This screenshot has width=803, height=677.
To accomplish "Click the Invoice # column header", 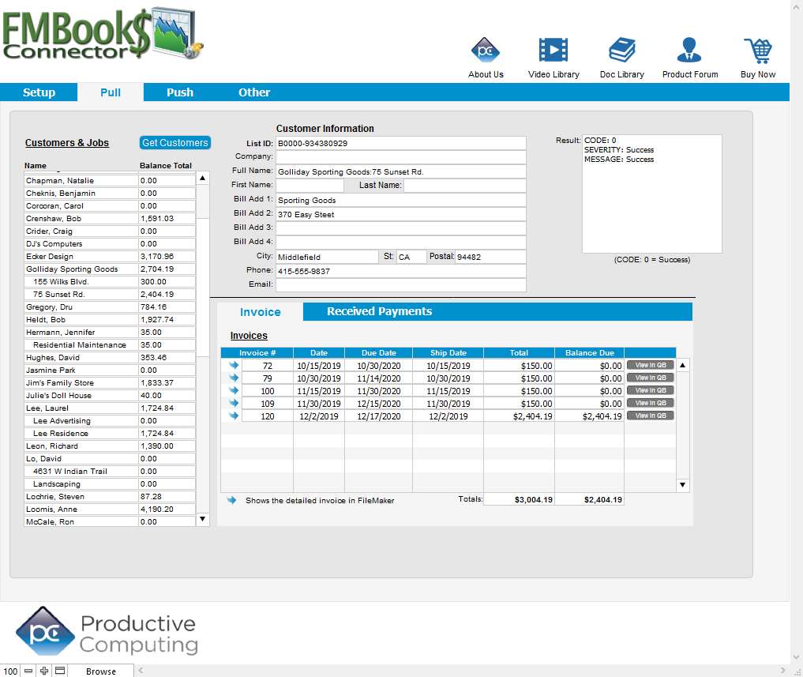I will 257,352.
